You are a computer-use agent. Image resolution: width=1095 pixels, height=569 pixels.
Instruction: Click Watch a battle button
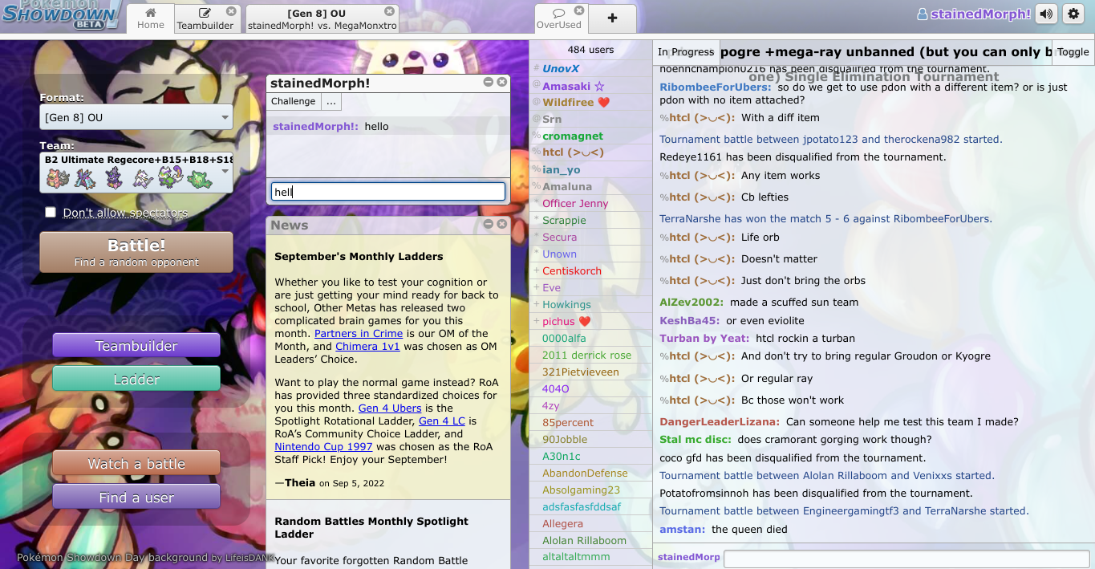tap(136, 464)
